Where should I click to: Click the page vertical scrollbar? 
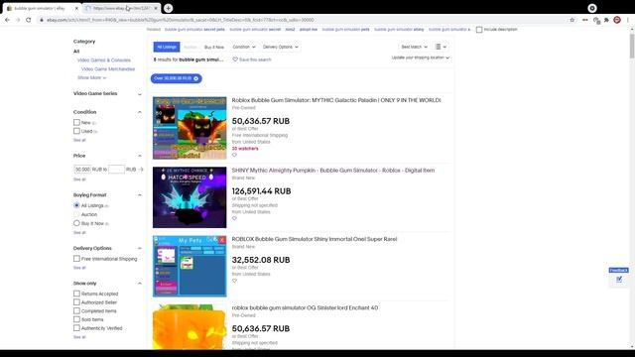coord(632,46)
